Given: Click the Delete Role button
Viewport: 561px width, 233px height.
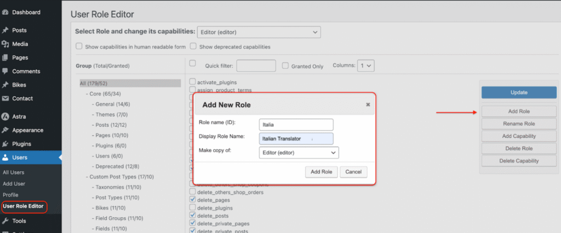Looking at the screenshot, I should click(519, 148).
